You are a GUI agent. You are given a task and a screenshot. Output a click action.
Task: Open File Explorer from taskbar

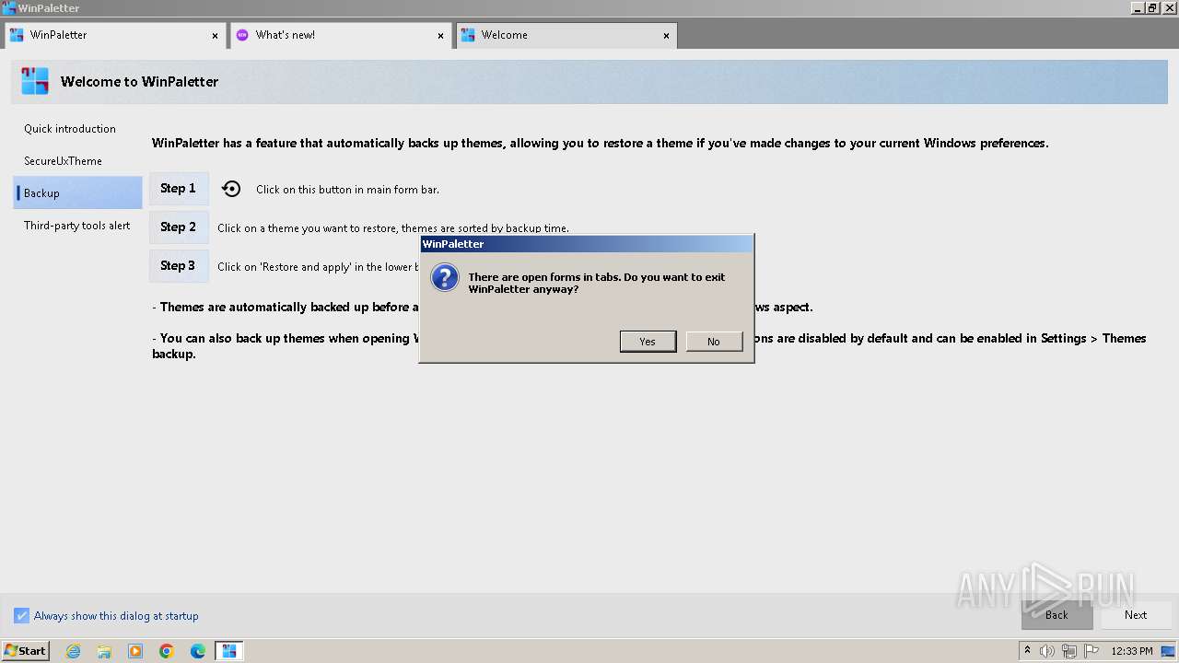pos(104,651)
